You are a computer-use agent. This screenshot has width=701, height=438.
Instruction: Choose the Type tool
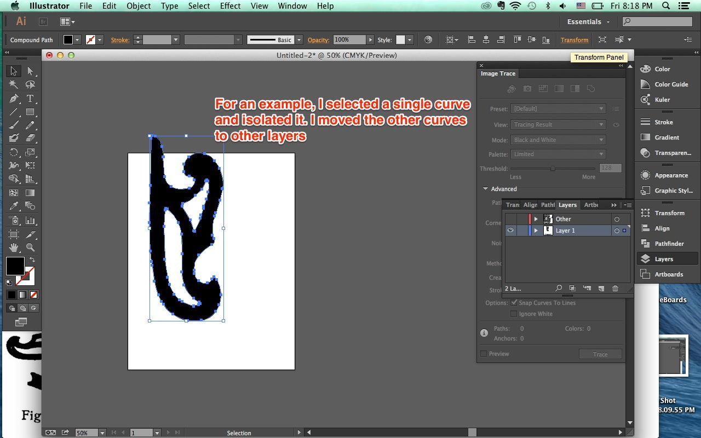pos(30,99)
